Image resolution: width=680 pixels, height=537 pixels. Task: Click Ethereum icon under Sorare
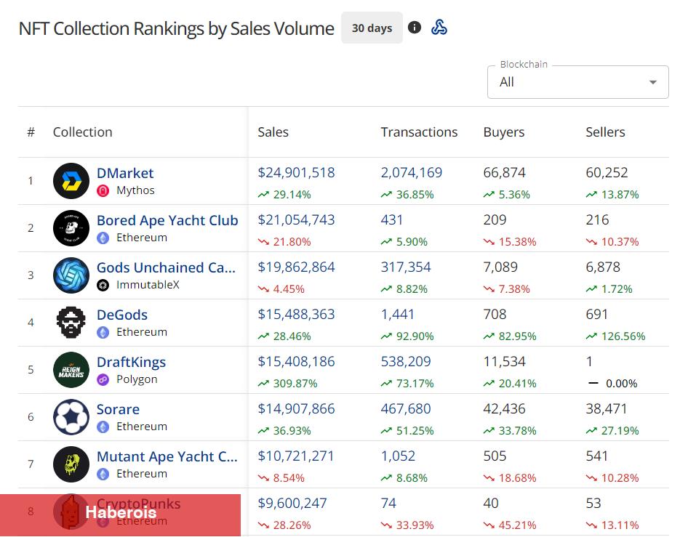[103, 427]
